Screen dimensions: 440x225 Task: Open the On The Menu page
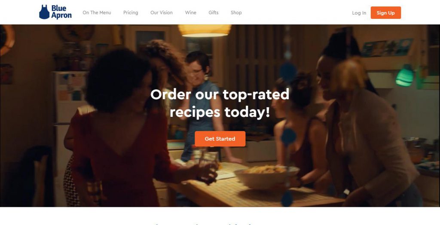[x=97, y=12]
